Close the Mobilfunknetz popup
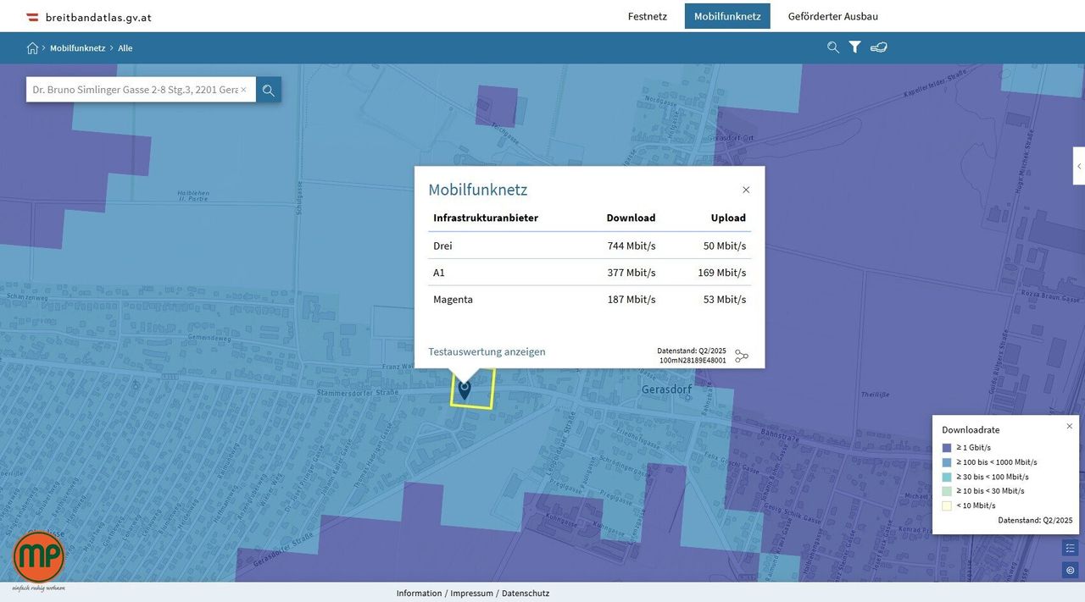1085x602 pixels. click(x=746, y=190)
